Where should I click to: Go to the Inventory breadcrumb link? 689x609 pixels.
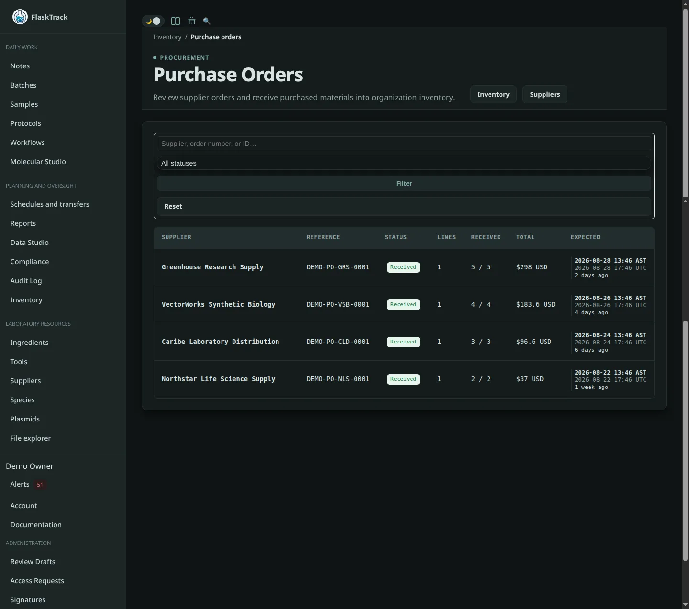167,37
